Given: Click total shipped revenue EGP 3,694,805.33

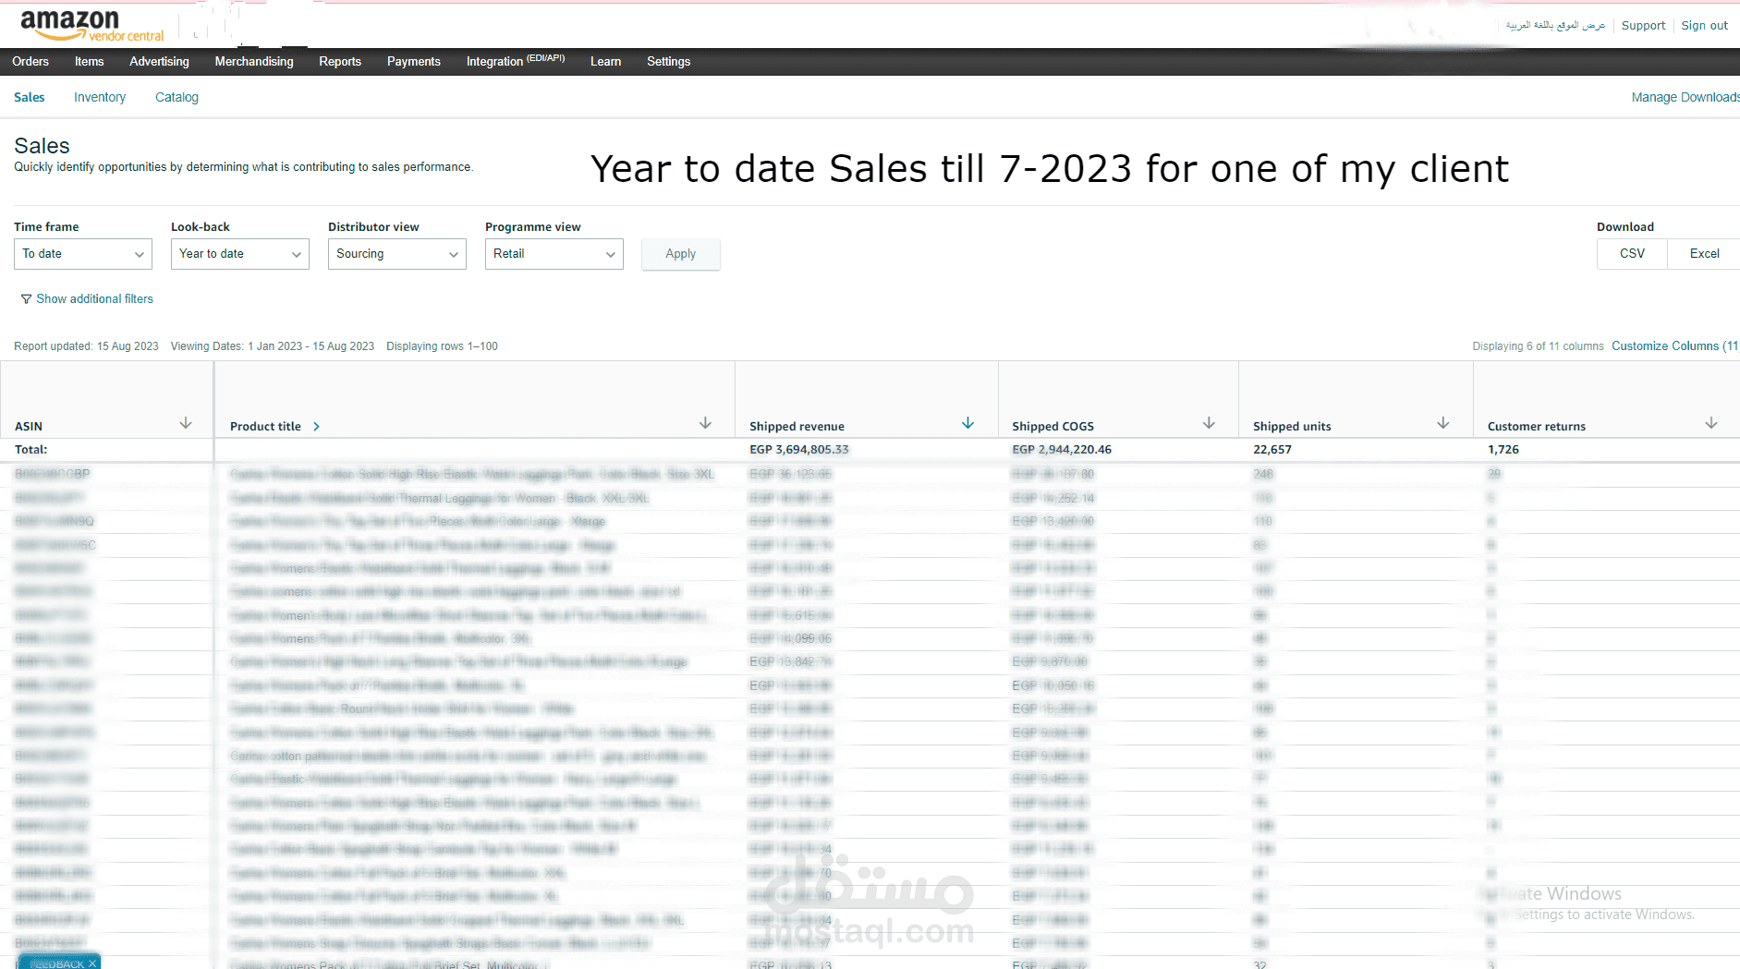Looking at the screenshot, I should [x=799, y=450].
